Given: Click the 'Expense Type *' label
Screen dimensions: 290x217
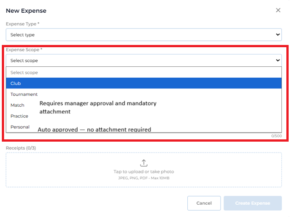Looking at the screenshot, I should 23,24.
